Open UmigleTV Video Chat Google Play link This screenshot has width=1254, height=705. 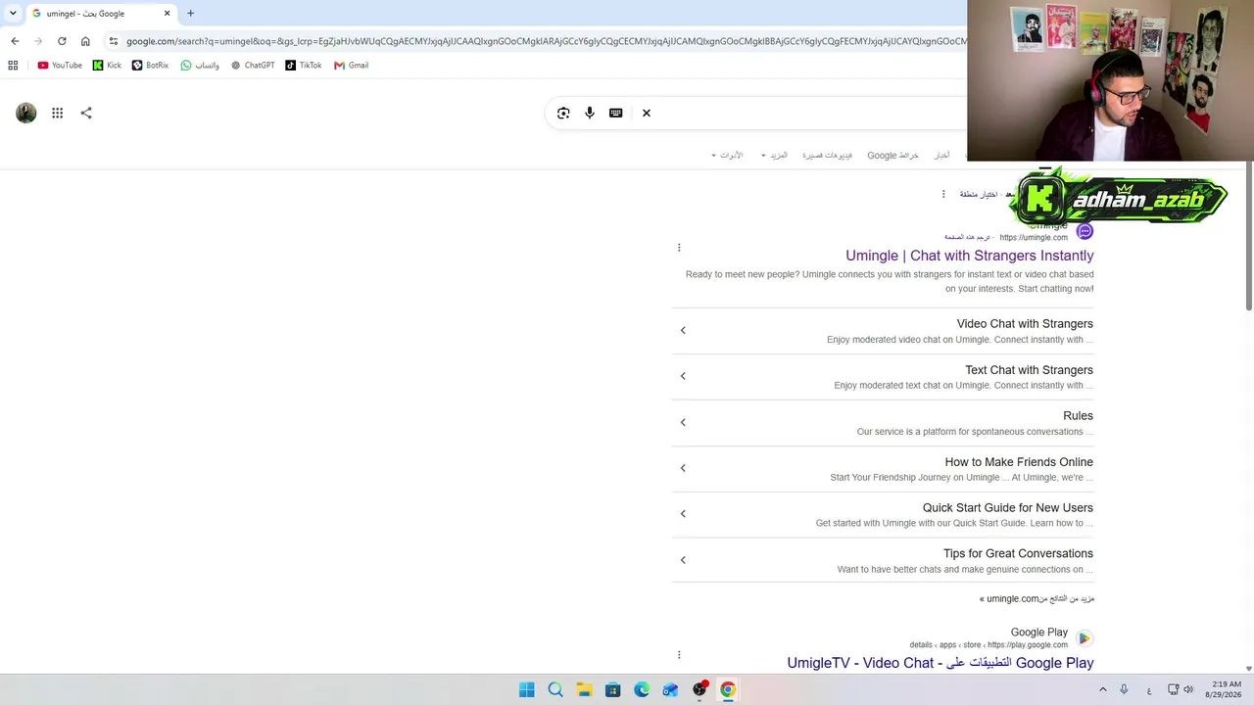click(940, 663)
